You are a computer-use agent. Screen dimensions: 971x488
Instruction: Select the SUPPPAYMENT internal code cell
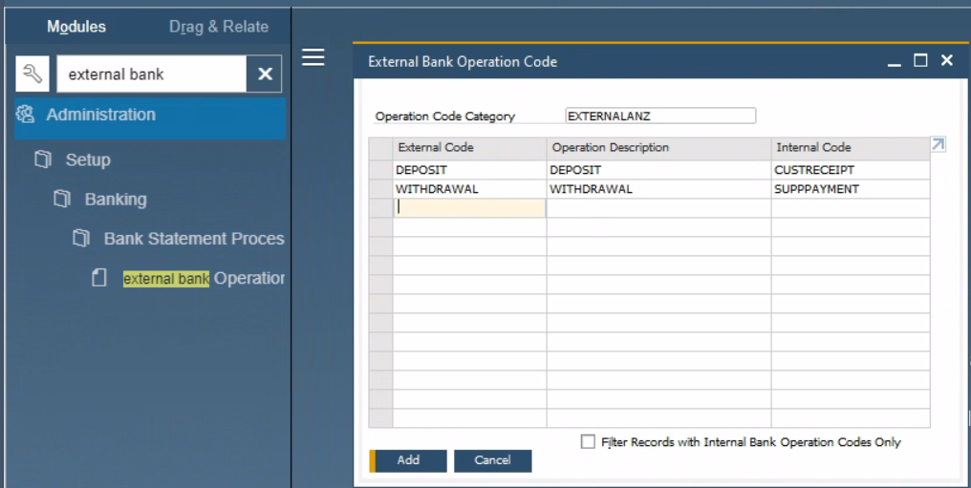[849, 189]
